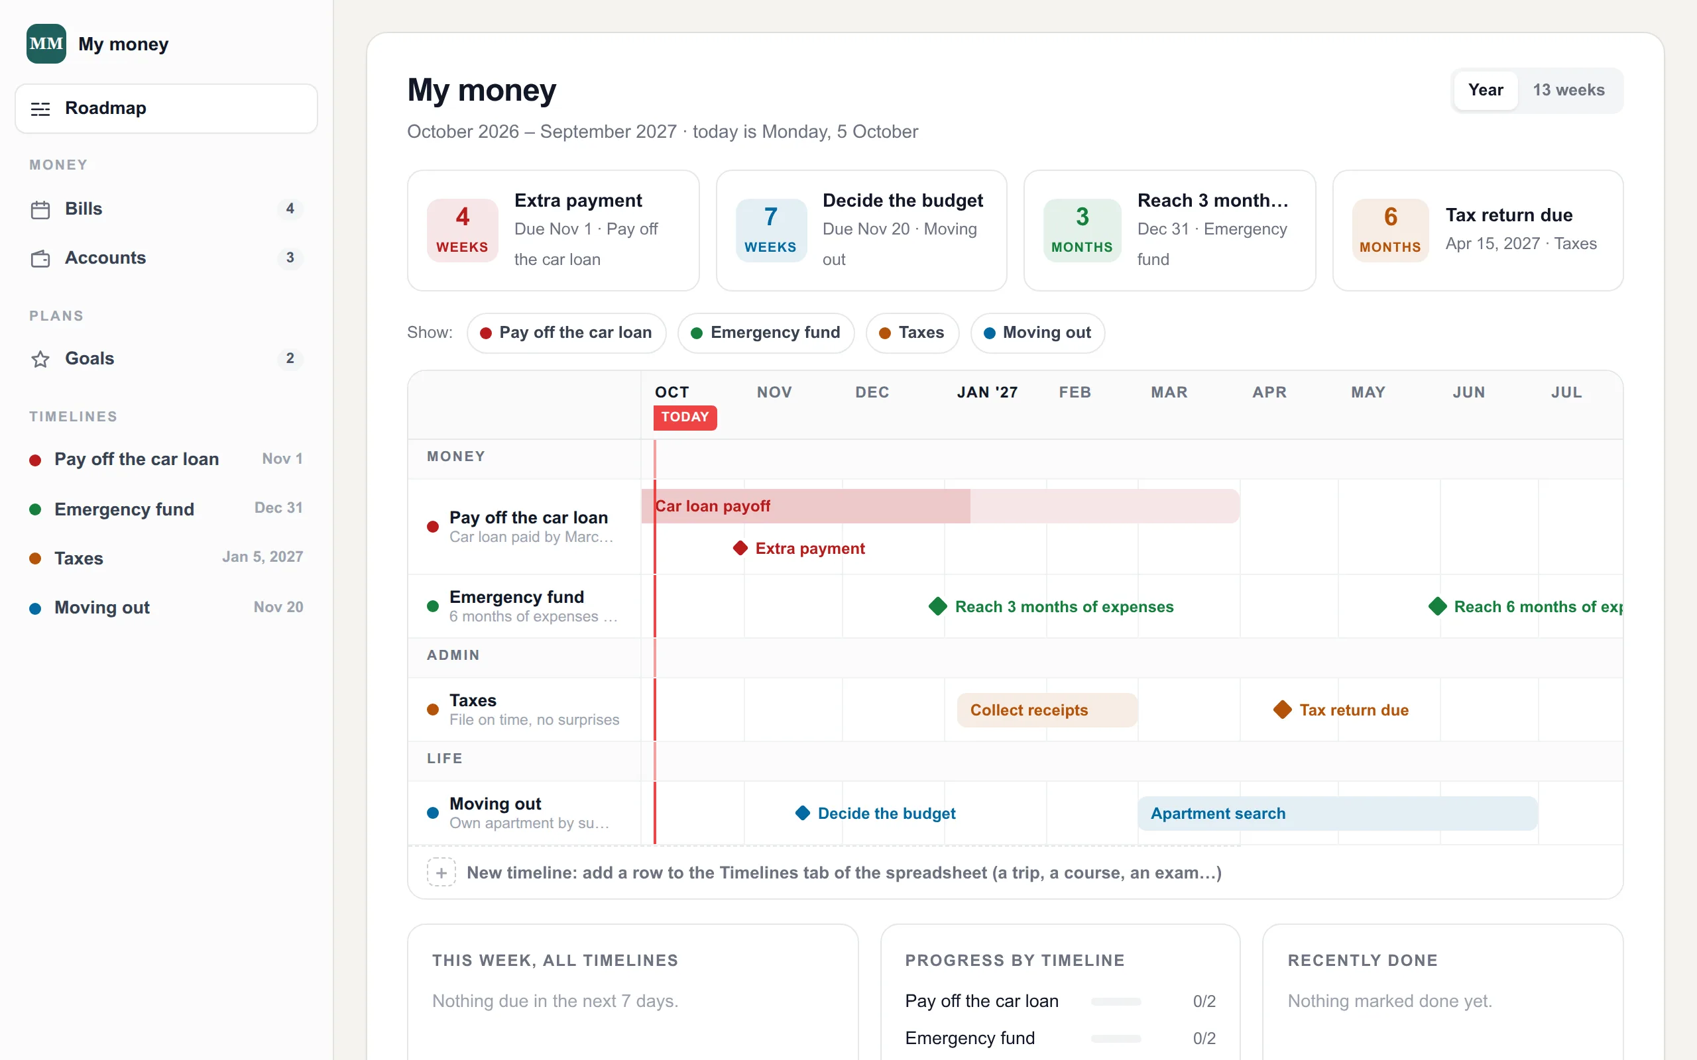Click the Accounts wallet icon
The width and height of the screenshot is (1697, 1060).
(40, 258)
